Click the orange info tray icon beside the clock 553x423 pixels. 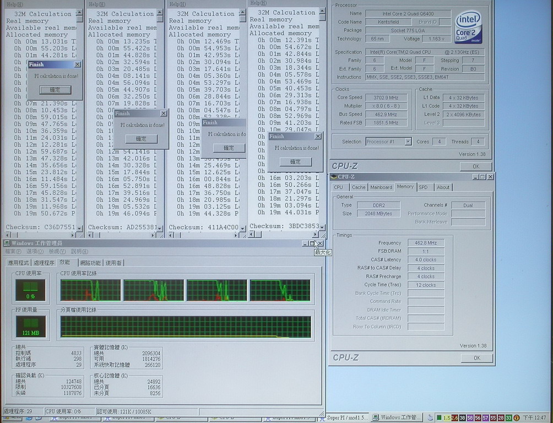click(516, 417)
